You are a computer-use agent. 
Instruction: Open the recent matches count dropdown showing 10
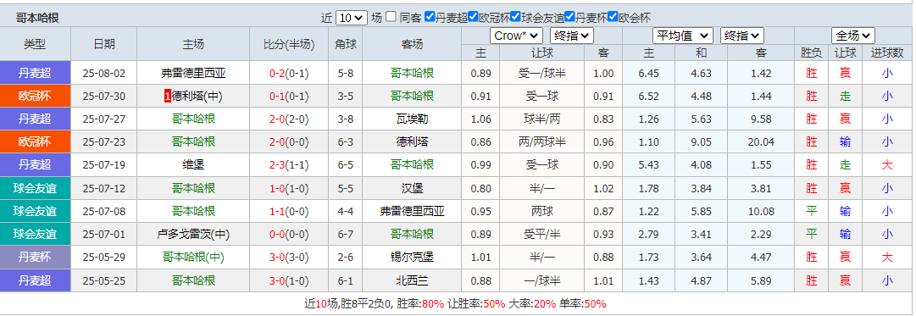(x=352, y=18)
